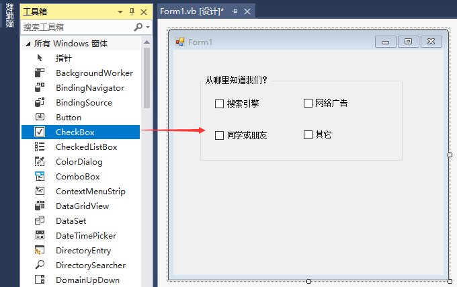Image resolution: width=457 pixels, height=287 pixels.
Task: Close the Form1.vb design tab
Action: 247,11
